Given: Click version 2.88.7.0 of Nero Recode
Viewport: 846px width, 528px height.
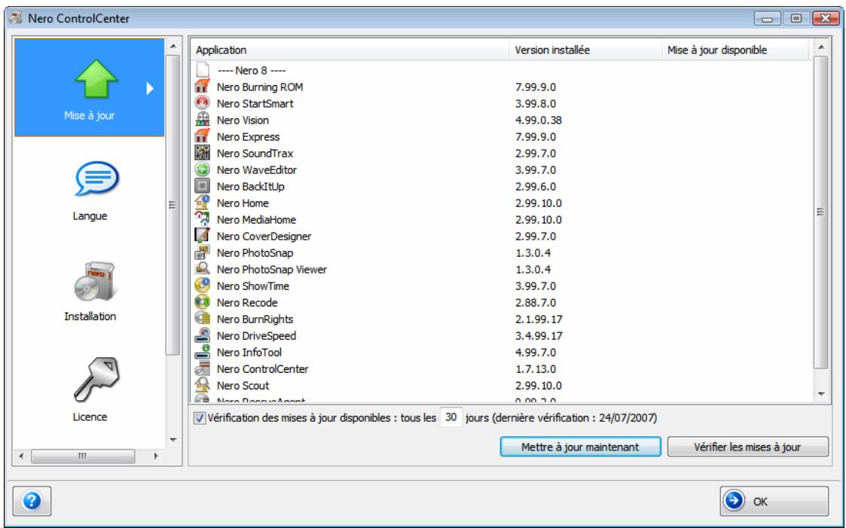Looking at the screenshot, I should coord(535,303).
